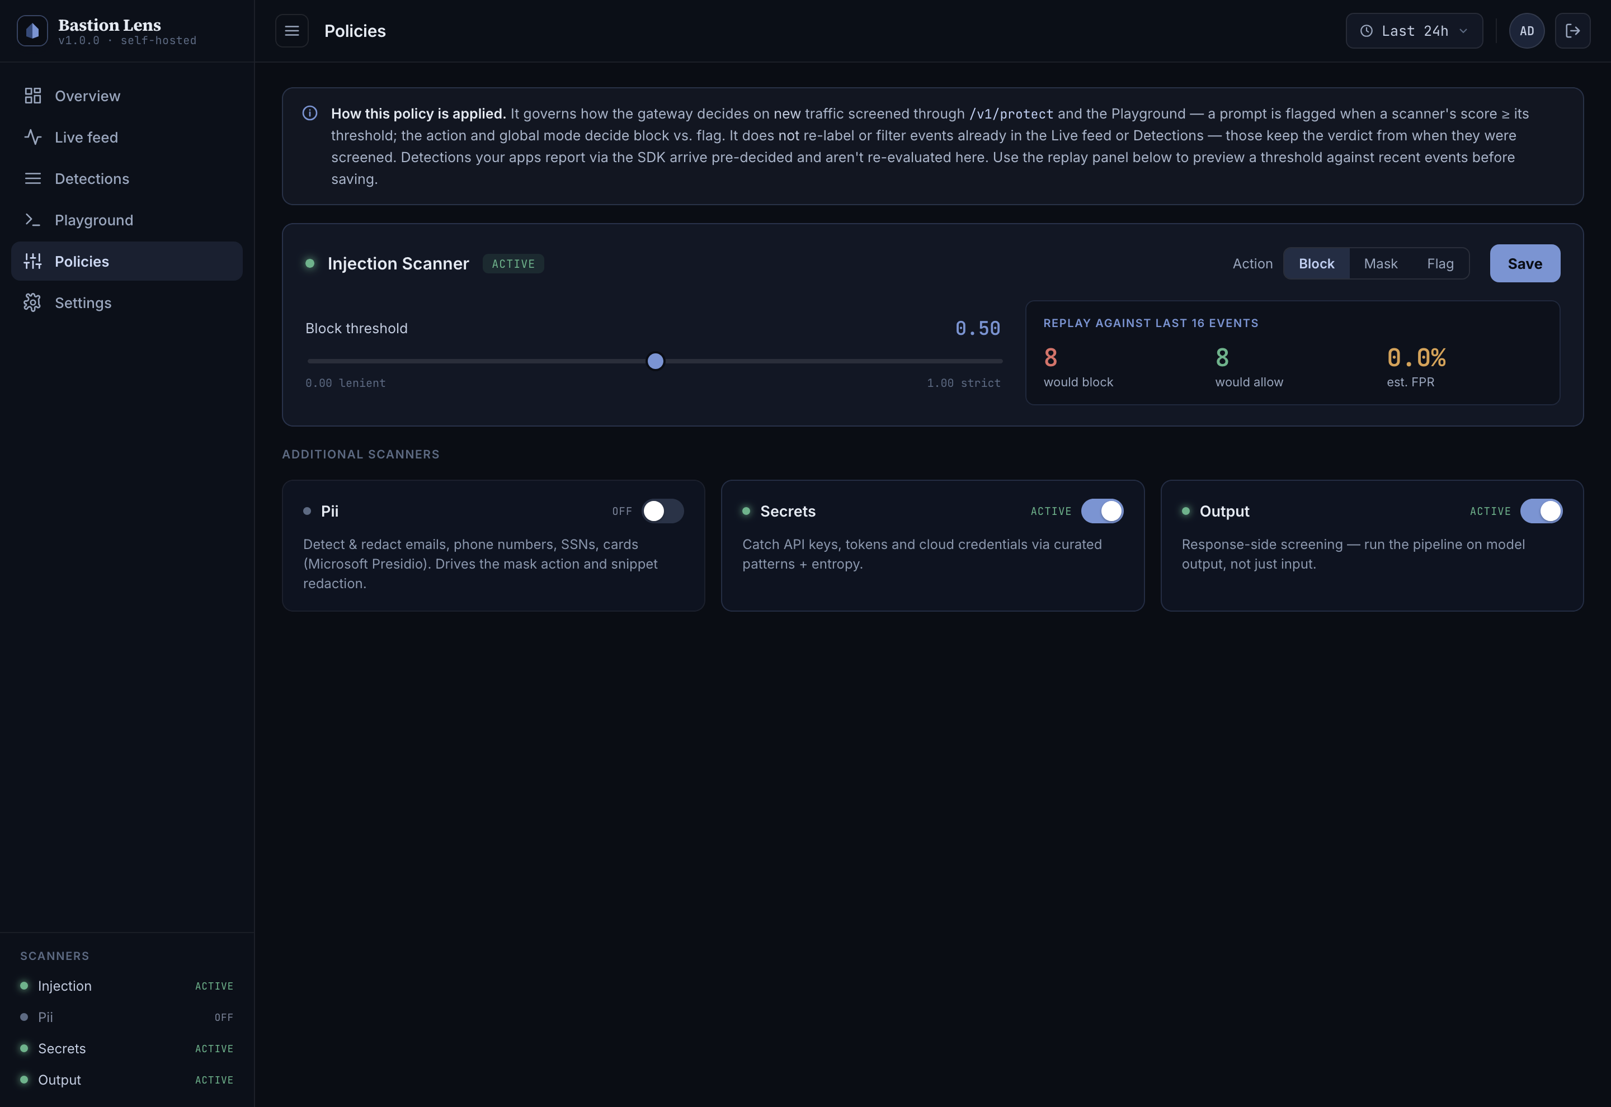Disable the Output scanner toggle
The width and height of the screenshot is (1611, 1107).
[1541, 511]
